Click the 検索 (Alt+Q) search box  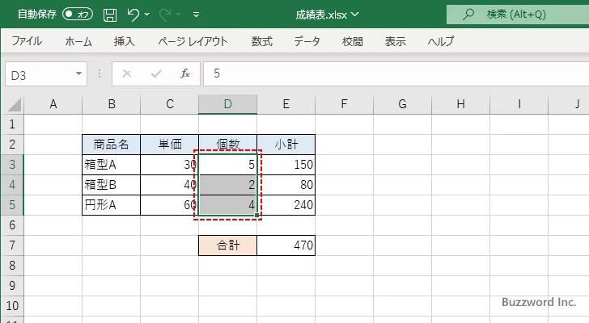pyautogui.click(x=518, y=15)
